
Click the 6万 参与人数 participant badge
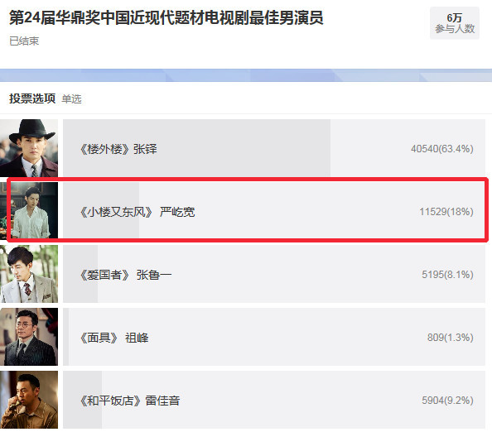pyautogui.click(x=455, y=23)
